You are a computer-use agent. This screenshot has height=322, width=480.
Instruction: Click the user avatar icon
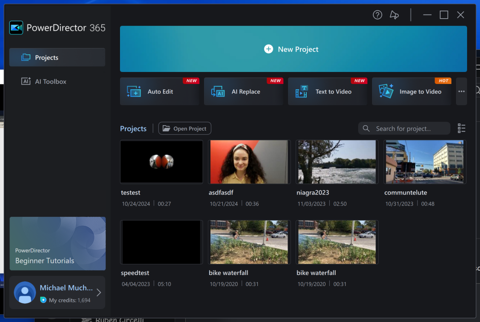(x=25, y=292)
